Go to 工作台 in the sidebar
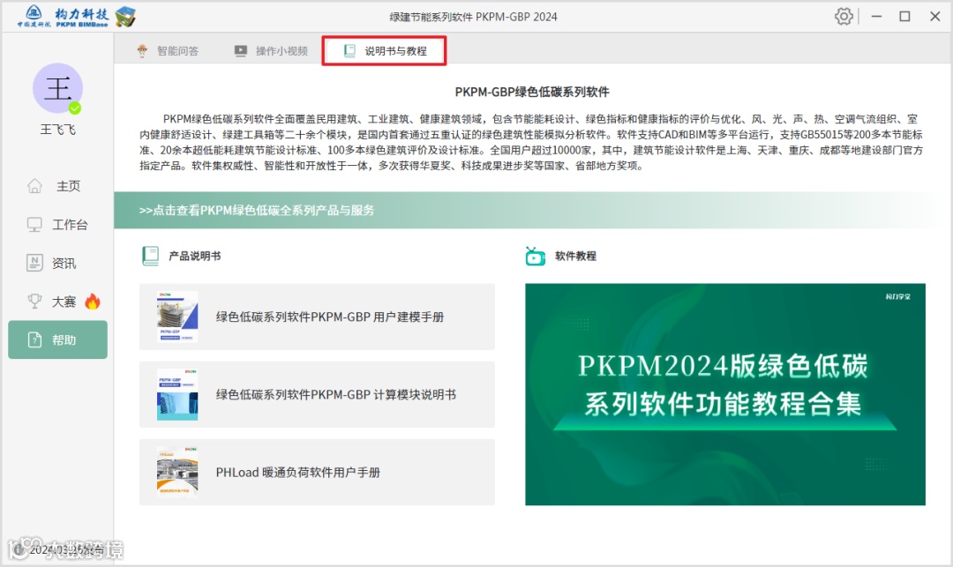Screen dimensions: 953x567 pos(57,225)
